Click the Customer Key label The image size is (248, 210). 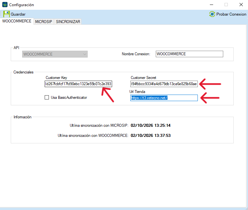coord(56,78)
